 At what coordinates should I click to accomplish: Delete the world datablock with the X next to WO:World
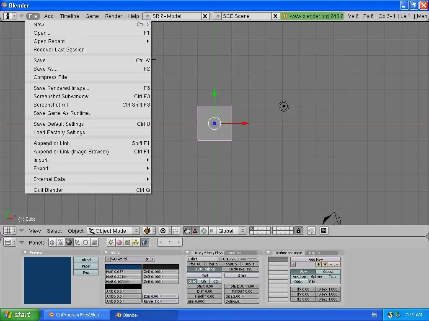[147, 259]
